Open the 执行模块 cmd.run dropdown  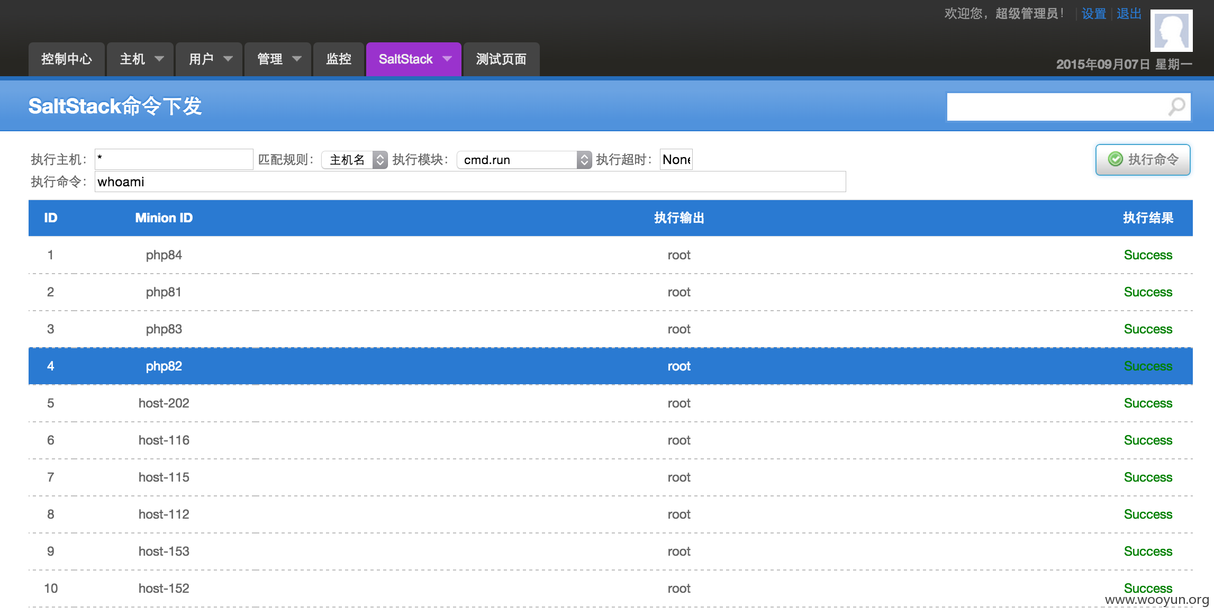[x=524, y=160]
